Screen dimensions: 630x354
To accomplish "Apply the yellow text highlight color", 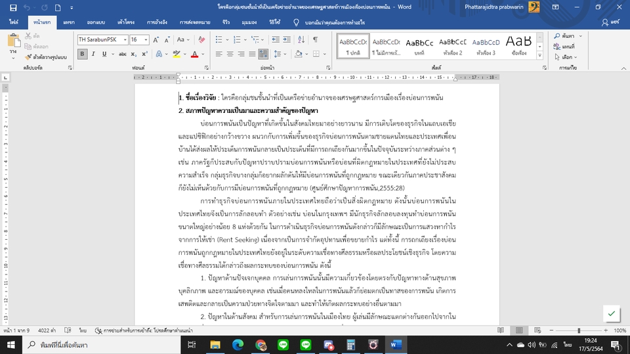I will [177, 54].
